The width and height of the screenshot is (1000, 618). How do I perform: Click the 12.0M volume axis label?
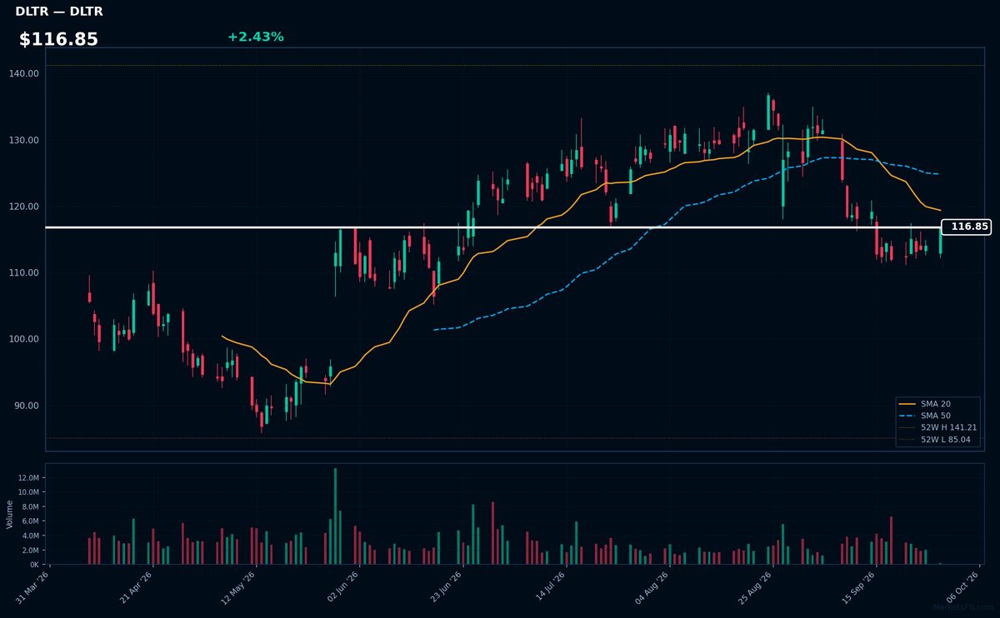pyautogui.click(x=27, y=478)
